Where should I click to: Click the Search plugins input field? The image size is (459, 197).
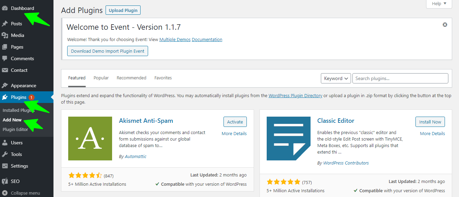tap(400, 78)
